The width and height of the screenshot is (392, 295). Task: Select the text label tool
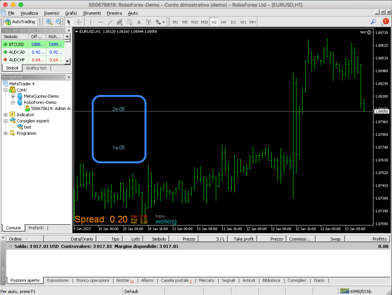pyautogui.click(x=149, y=22)
